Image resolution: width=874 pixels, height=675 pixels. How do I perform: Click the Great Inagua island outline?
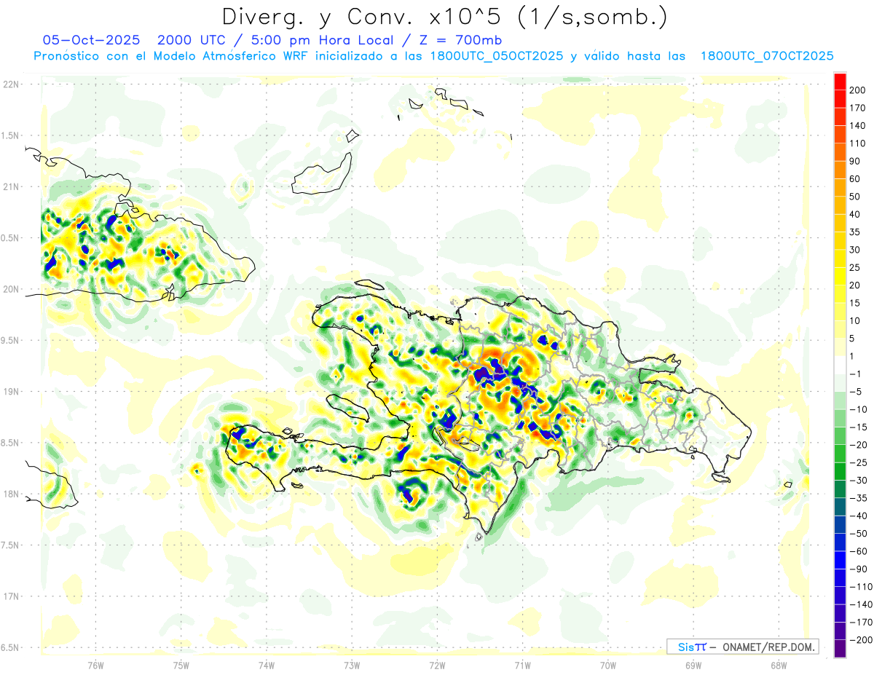point(320,175)
